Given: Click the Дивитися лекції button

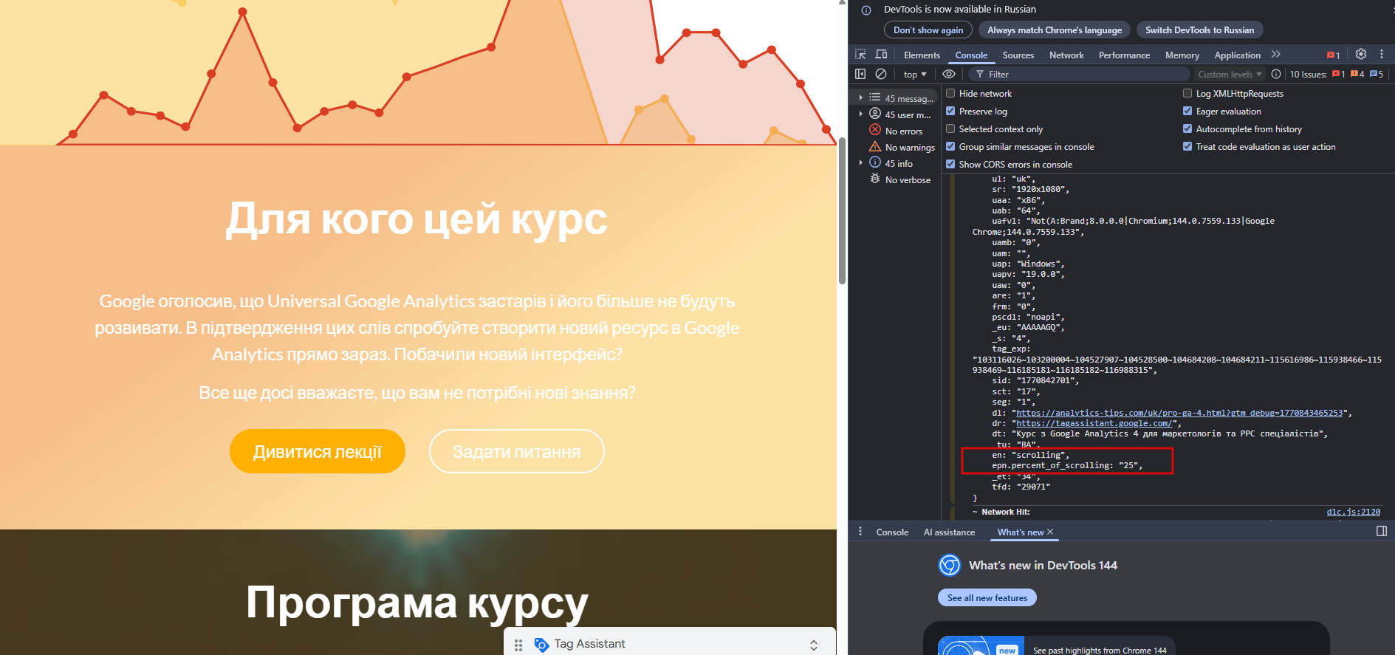Looking at the screenshot, I should [x=318, y=451].
